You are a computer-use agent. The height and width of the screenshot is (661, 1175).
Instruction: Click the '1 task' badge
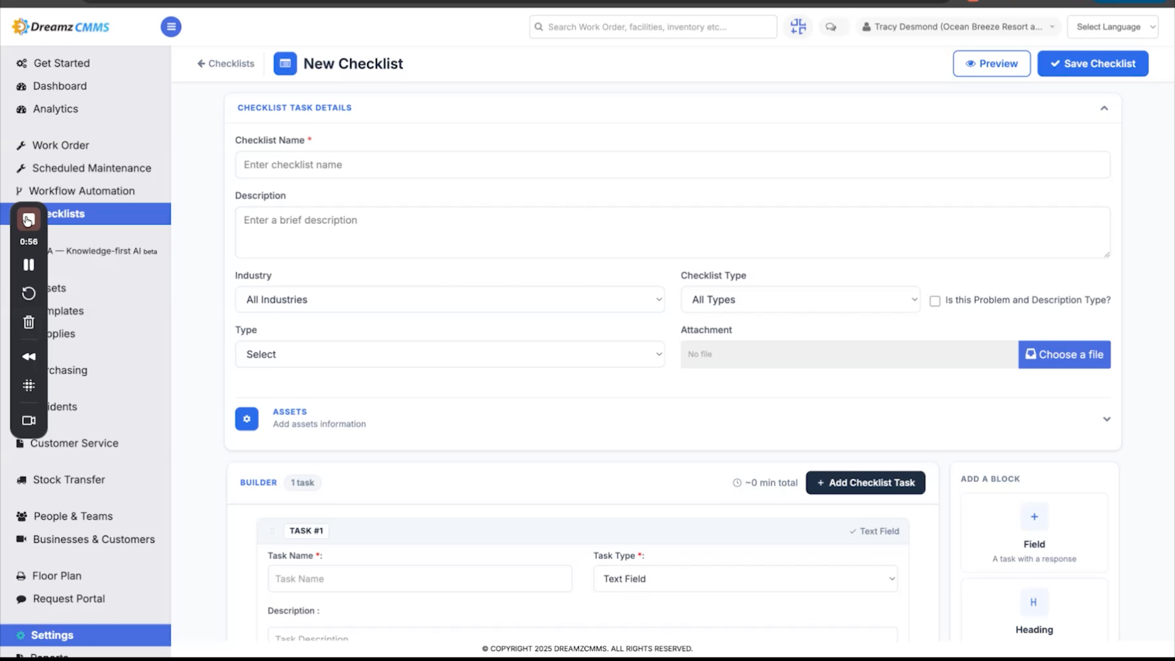303,483
